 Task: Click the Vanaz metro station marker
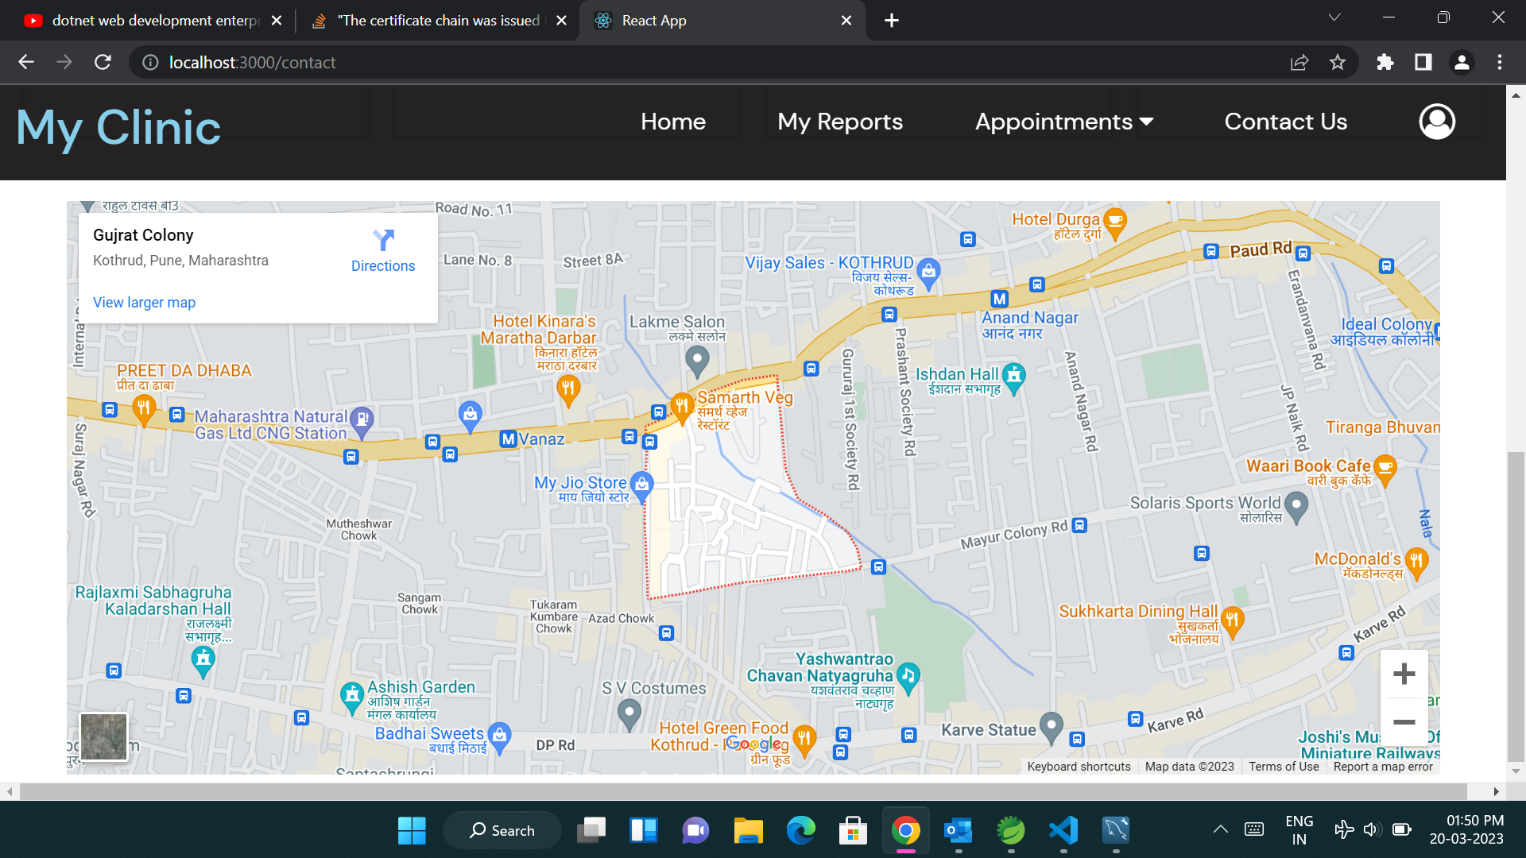coord(509,439)
